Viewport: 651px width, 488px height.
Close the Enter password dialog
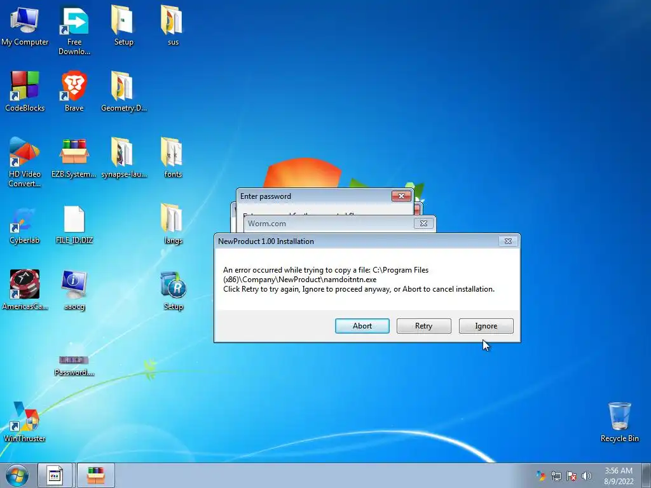click(402, 196)
